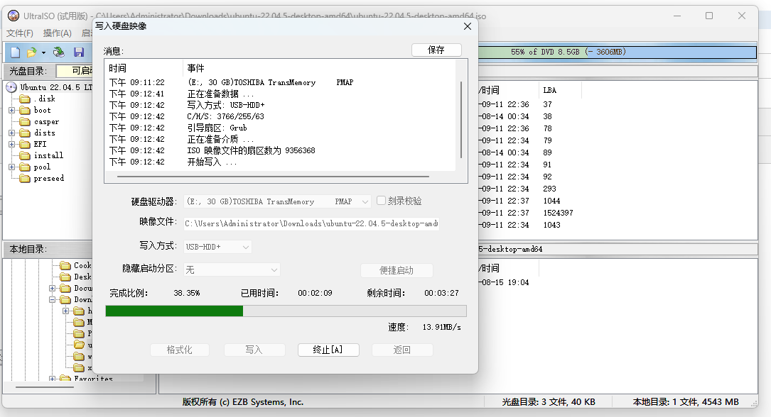Click the Save floppy-disk toolbar icon
771x417 pixels.
[x=79, y=52]
